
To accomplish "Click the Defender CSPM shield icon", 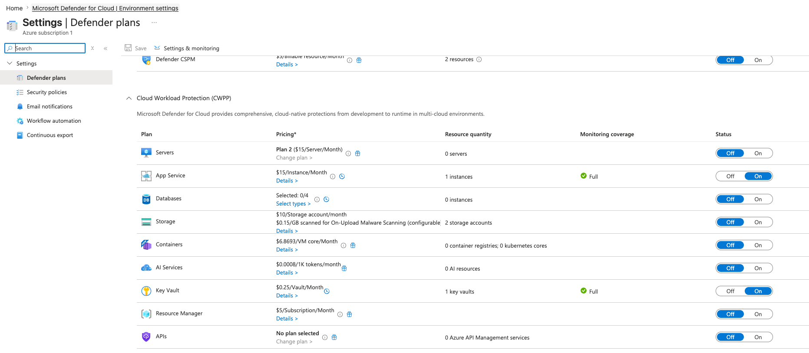I will pyautogui.click(x=146, y=60).
